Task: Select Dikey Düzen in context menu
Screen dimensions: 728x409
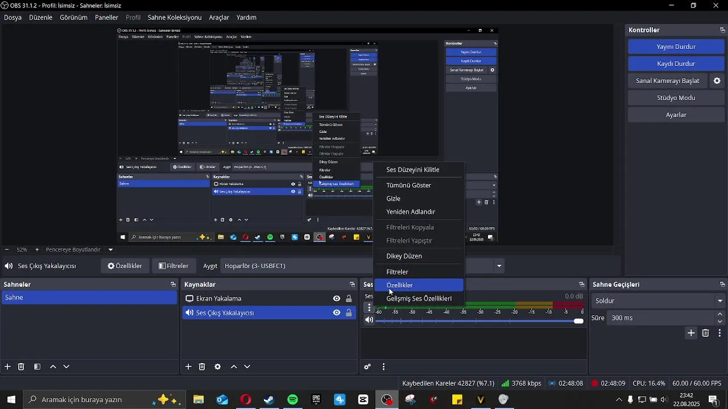Action: pyautogui.click(x=419, y=256)
